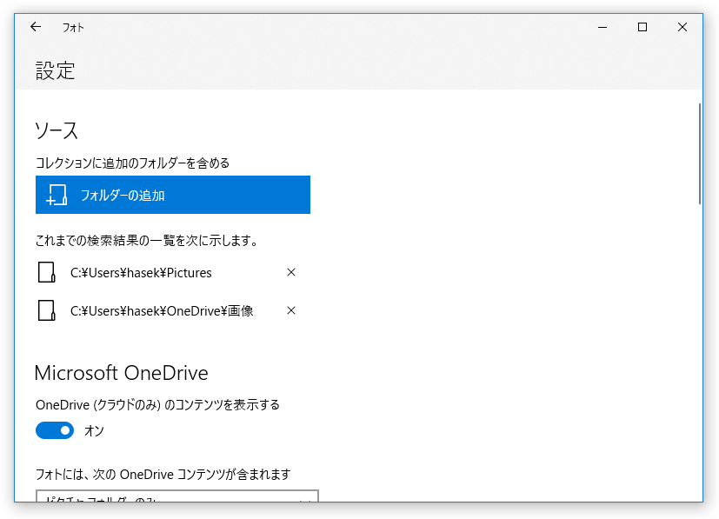719x519 pixels.
Task: Remove the C:¥Users¥hasek¥Pictures folder
Action: pyautogui.click(x=290, y=272)
